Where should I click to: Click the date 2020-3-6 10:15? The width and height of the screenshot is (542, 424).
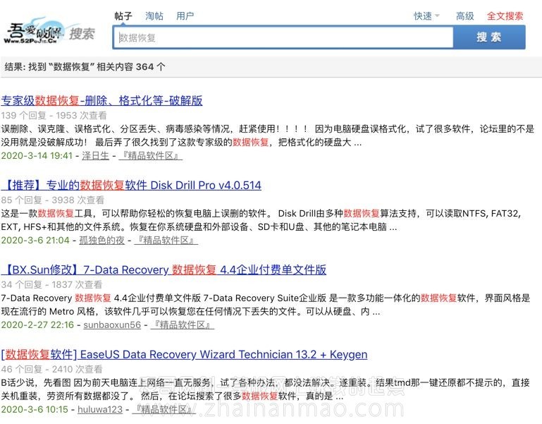pyautogui.click(x=35, y=409)
